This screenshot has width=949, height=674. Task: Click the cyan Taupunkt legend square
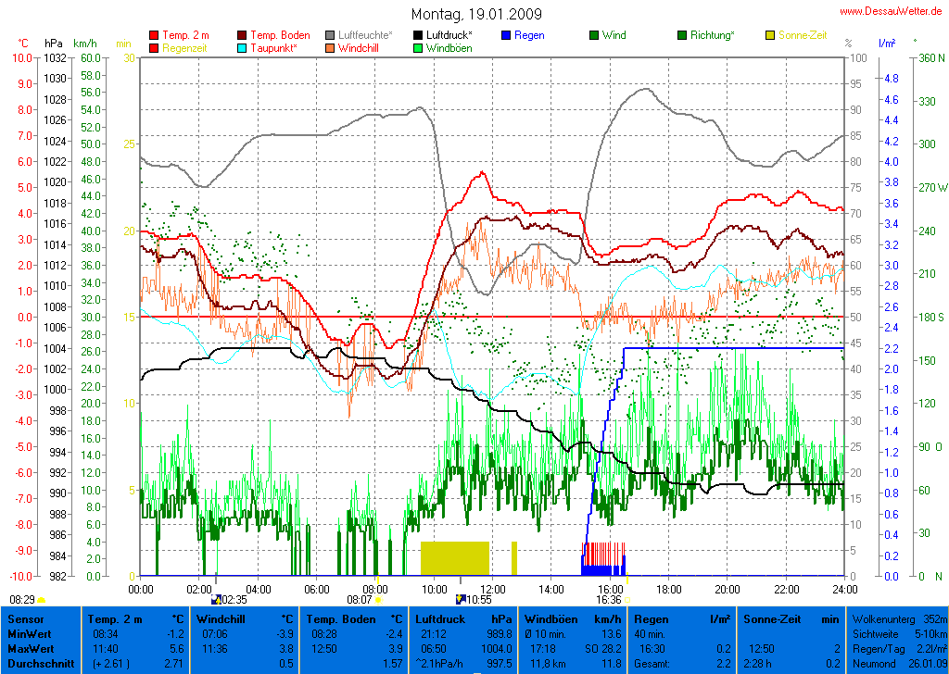coord(243,48)
